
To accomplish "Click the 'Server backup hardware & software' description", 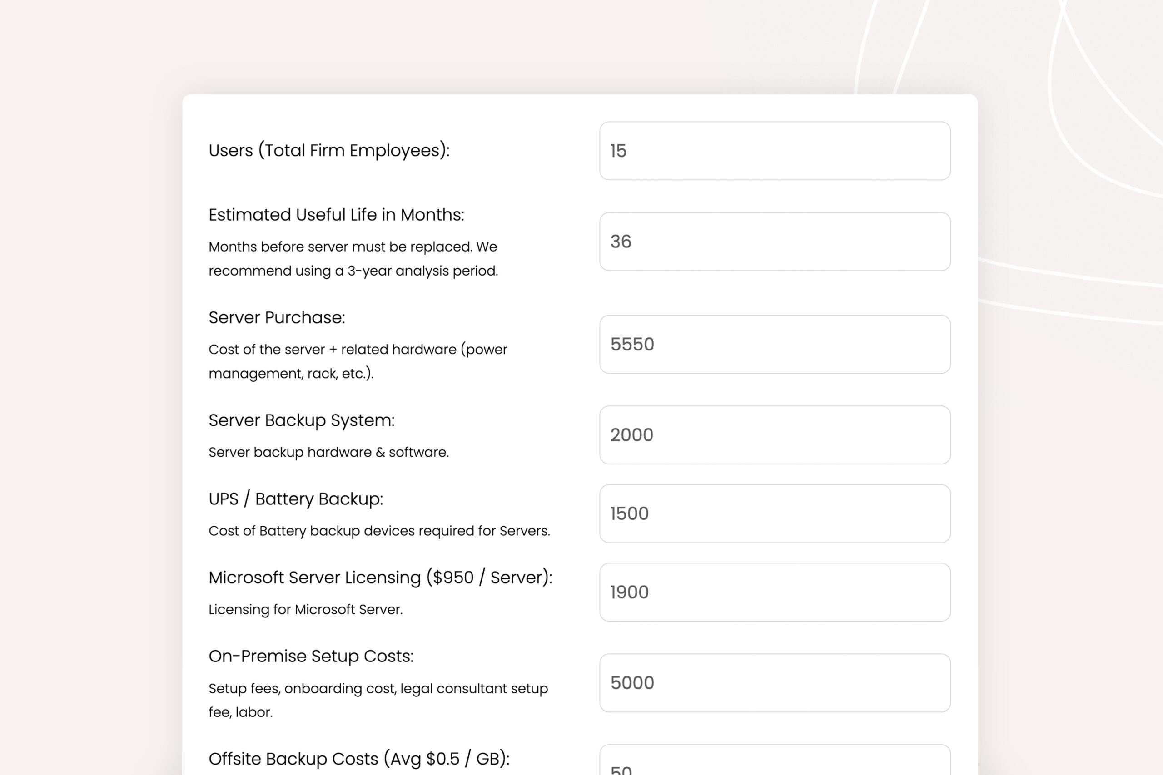I will 328,452.
